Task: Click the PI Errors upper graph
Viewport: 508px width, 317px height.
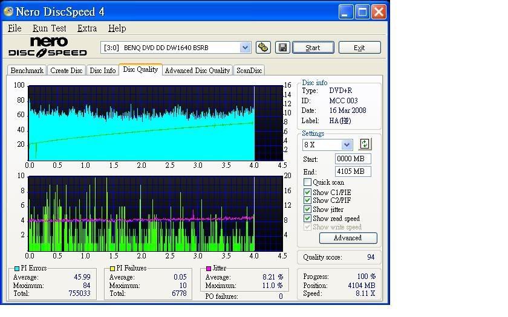Action: 155,123
